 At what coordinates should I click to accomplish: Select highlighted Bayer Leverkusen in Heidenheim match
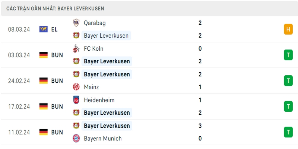pyautogui.click(x=107, y=113)
